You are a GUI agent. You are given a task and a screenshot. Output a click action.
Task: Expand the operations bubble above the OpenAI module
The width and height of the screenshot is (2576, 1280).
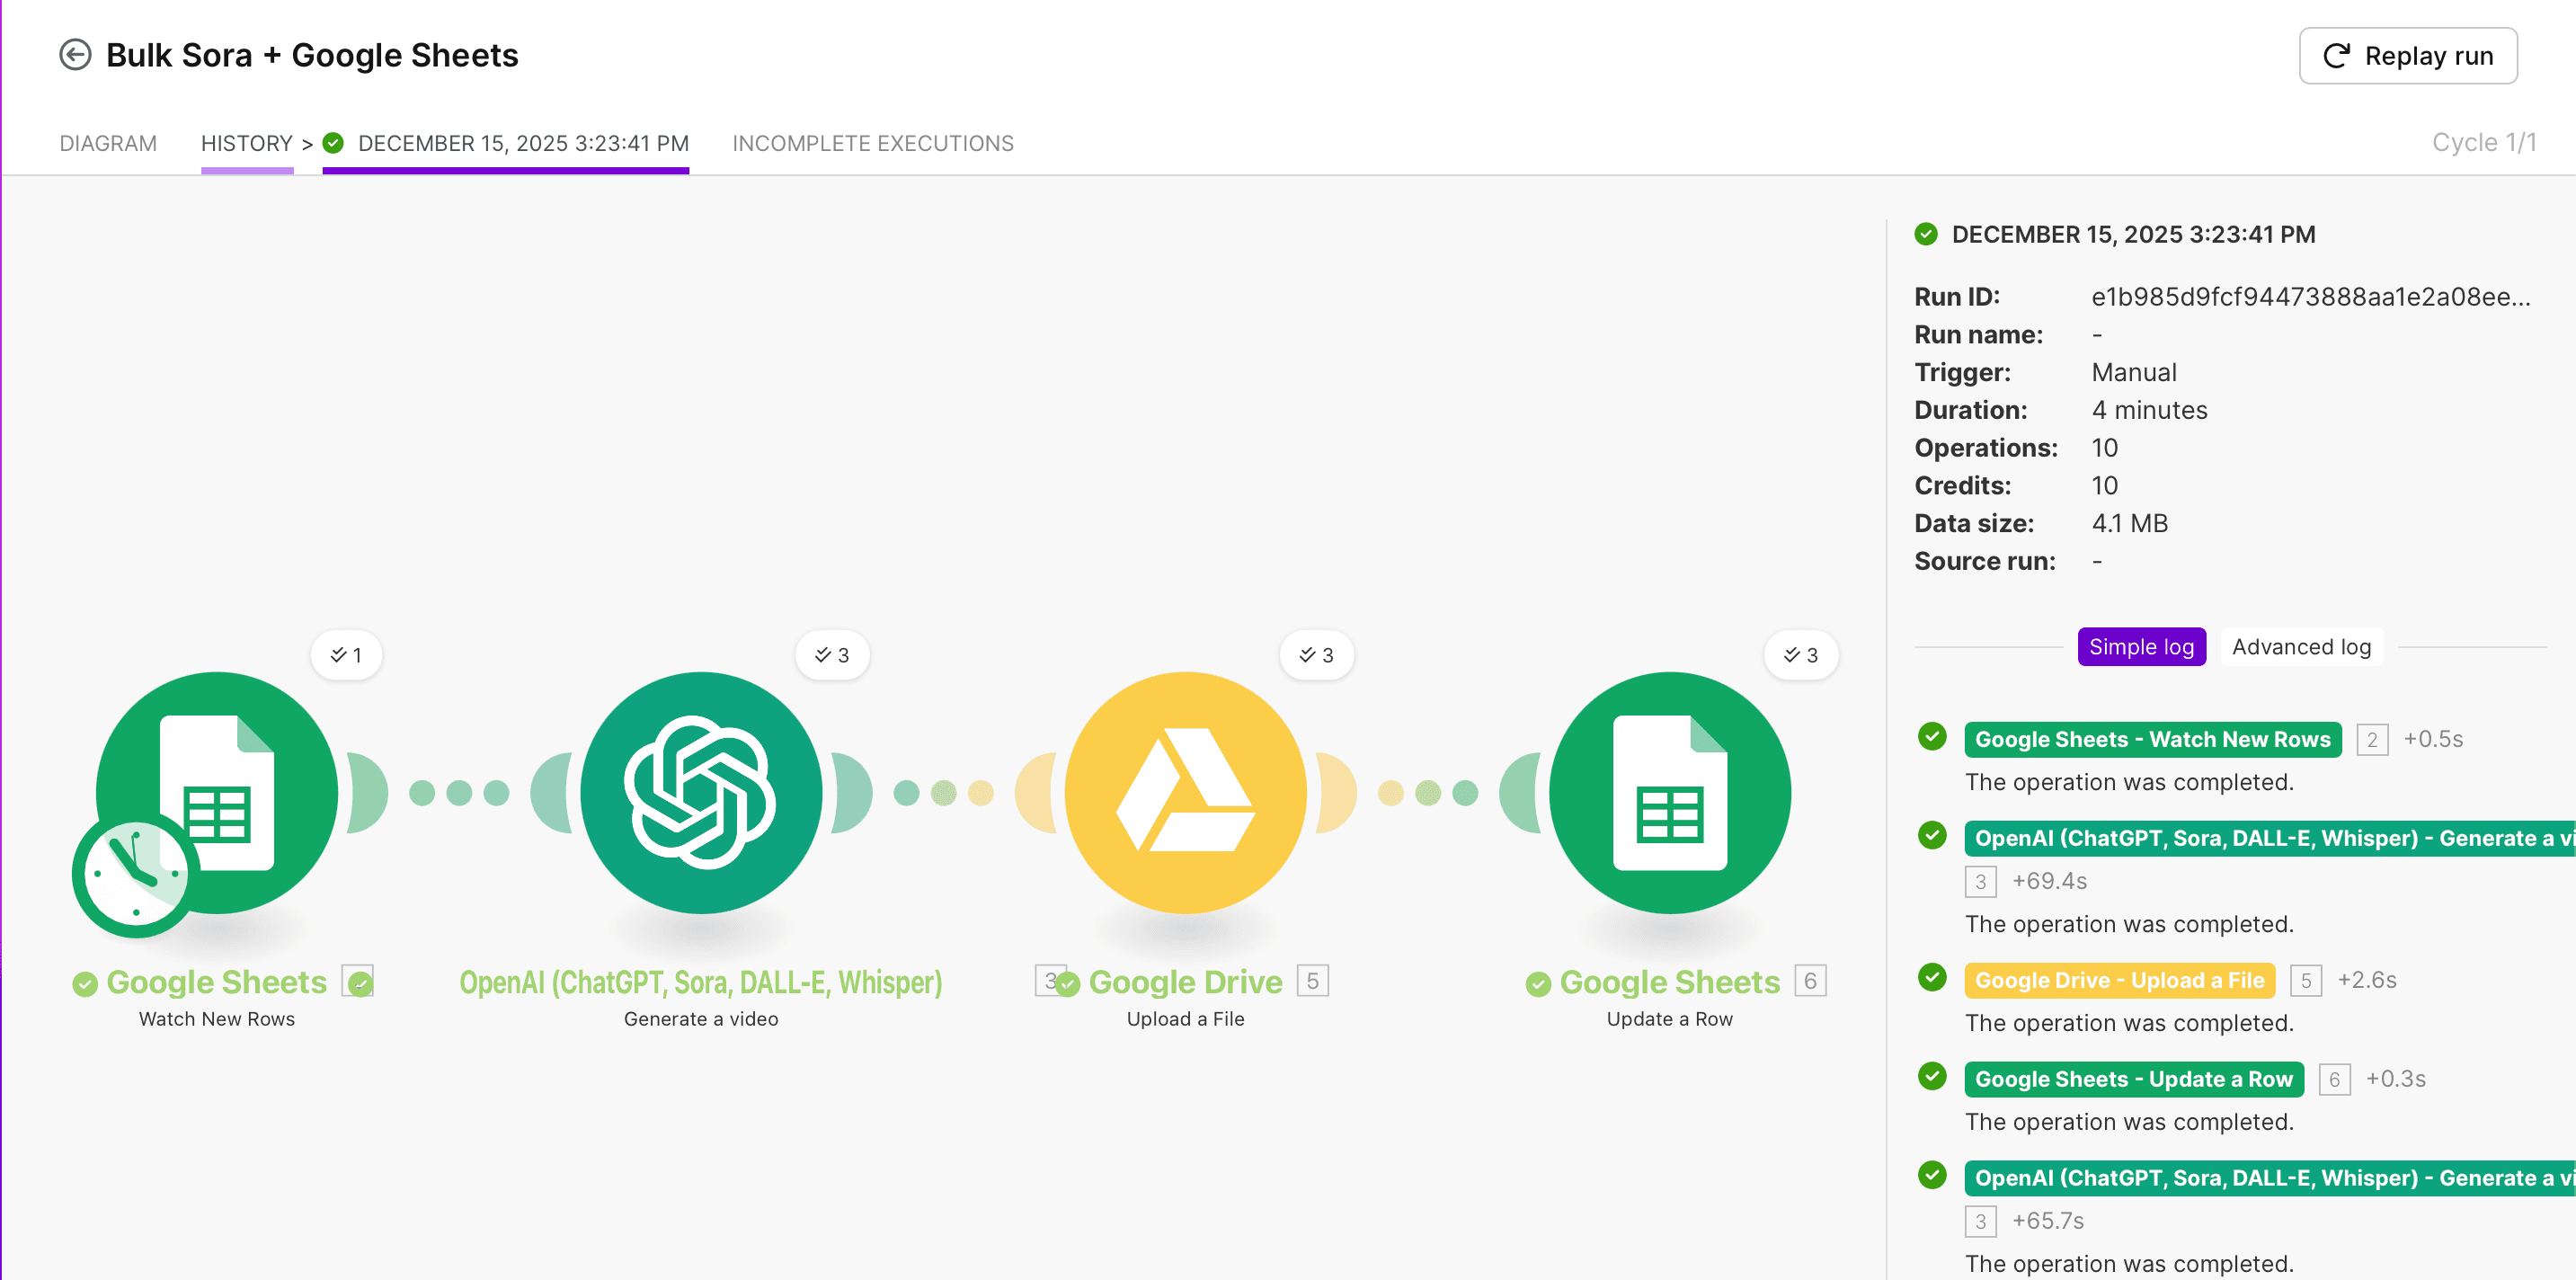click(x=832, y=654)
